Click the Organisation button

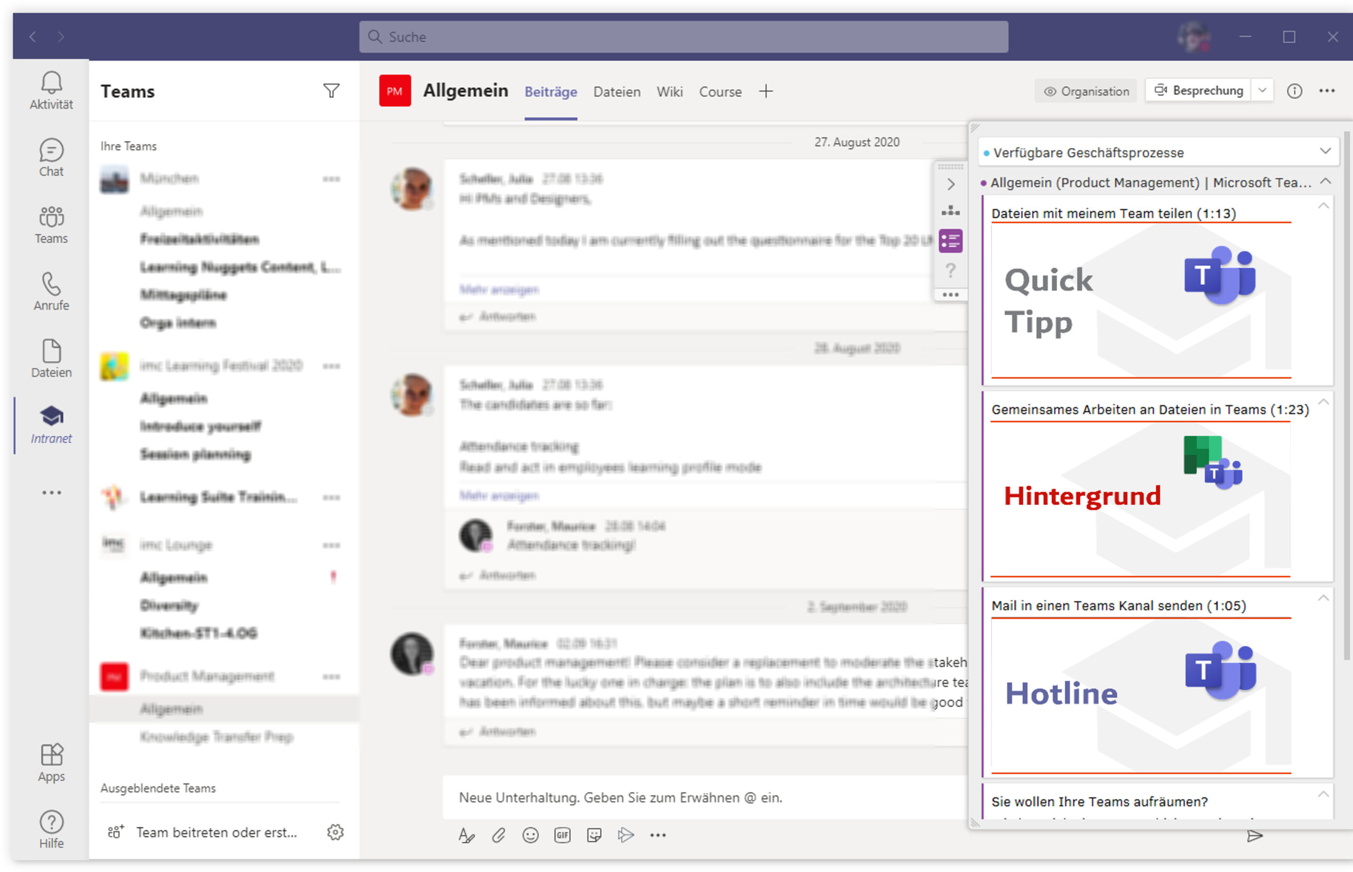click(1086, 91)
